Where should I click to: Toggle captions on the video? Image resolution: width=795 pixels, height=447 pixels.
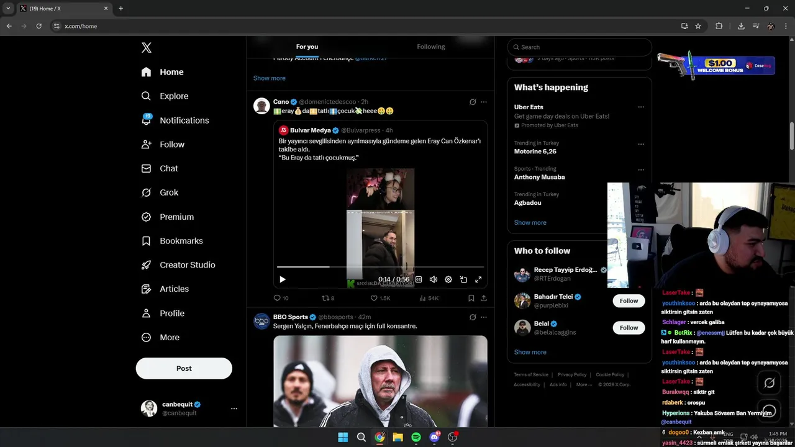click(419, 279)
